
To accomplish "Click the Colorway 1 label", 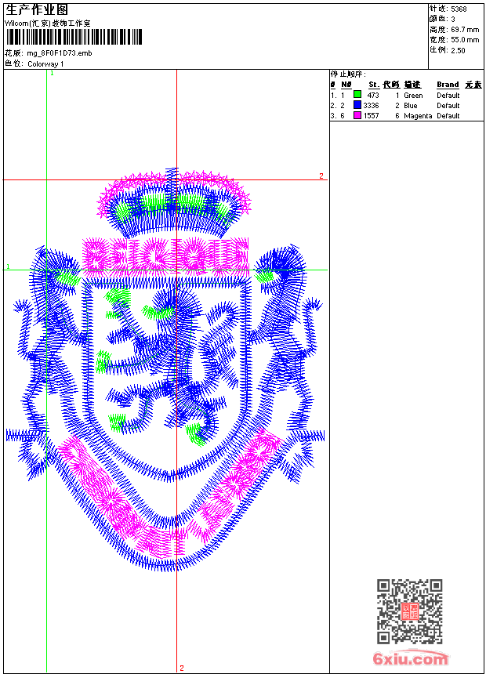I will click(45, 64).
